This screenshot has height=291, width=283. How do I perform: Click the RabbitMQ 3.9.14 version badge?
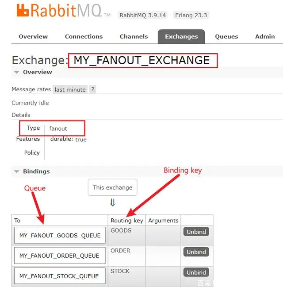143,15
